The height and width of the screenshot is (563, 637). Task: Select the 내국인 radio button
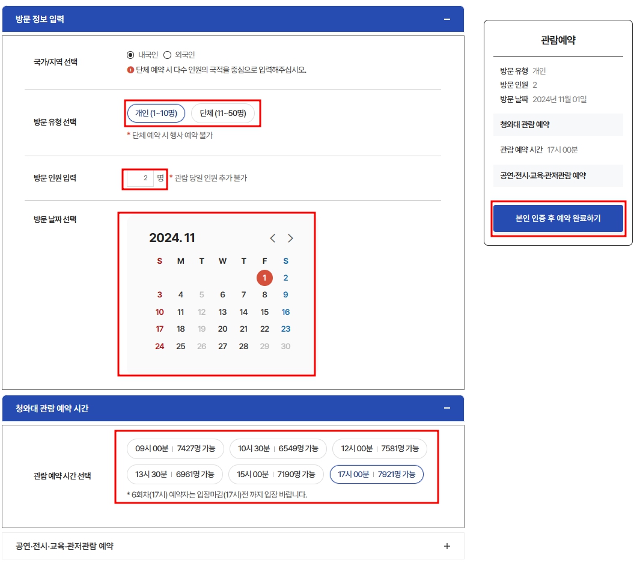[130, 55]
